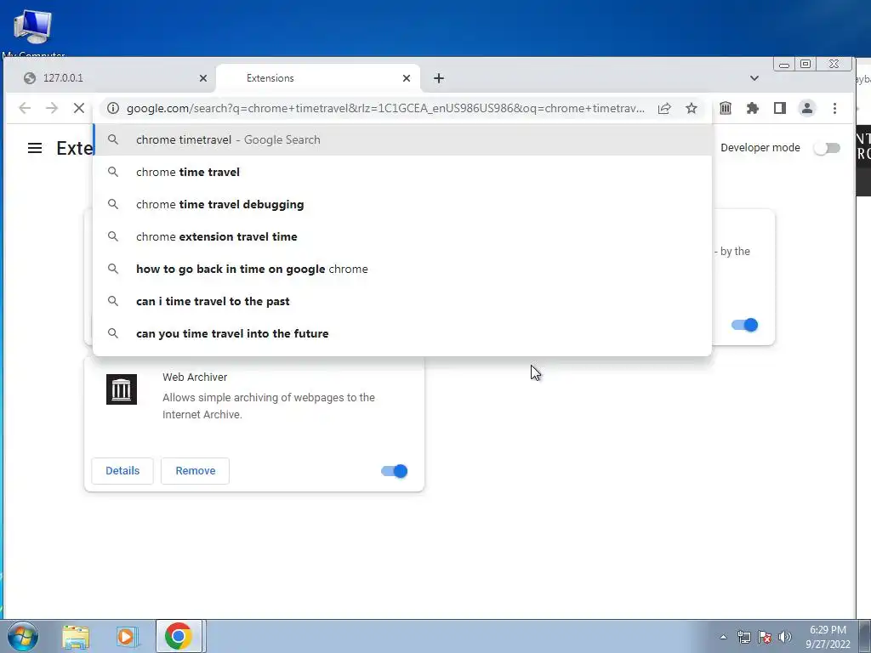Close the Extensions tab
This screenshot has width=871, height=653.
click(x=407, y=78)
